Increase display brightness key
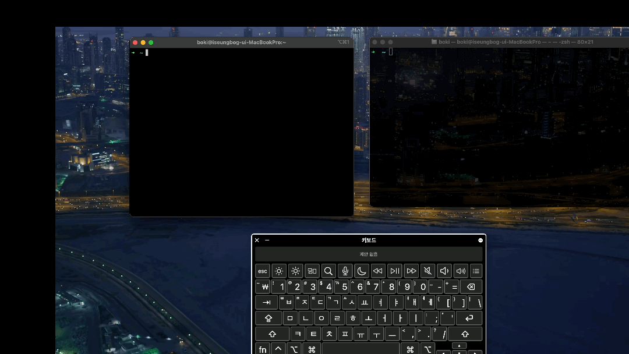Image resolution: width=629 pixels, height=354 pixels. point(295,271)
